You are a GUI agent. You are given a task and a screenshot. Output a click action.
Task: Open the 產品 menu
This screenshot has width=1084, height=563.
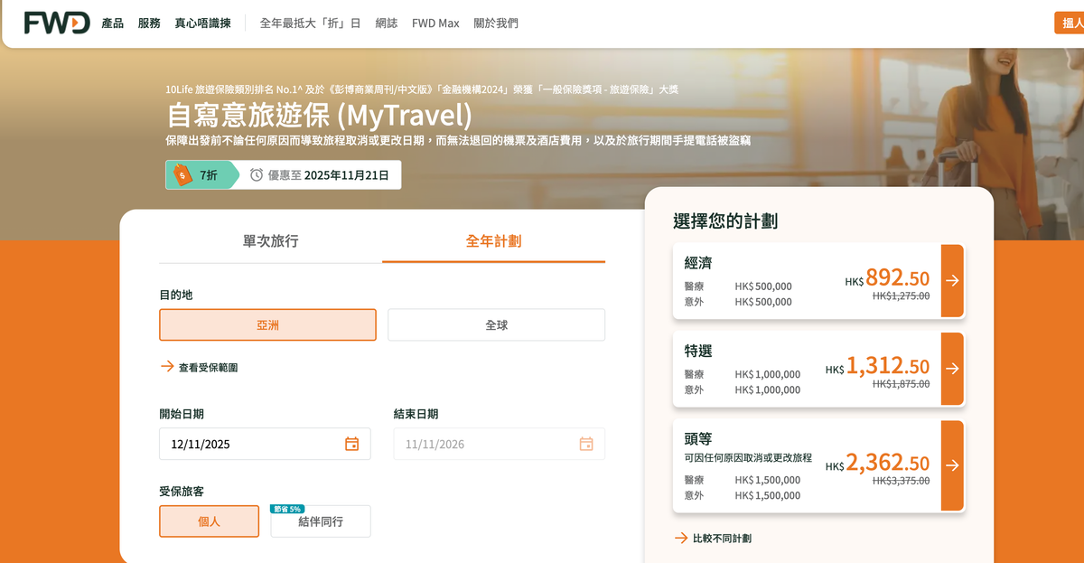111,23
